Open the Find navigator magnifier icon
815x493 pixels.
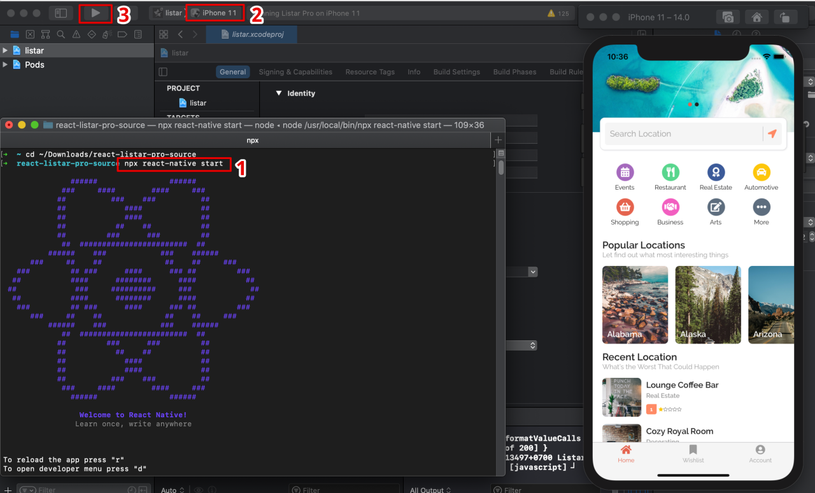coord(60,34)
